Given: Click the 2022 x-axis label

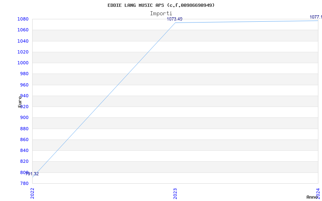Looking at the screenshot, I should [33, 193].
